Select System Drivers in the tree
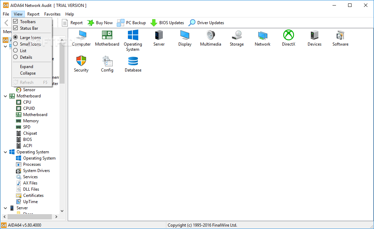This screenshot has height=229, width=374. 33,171
